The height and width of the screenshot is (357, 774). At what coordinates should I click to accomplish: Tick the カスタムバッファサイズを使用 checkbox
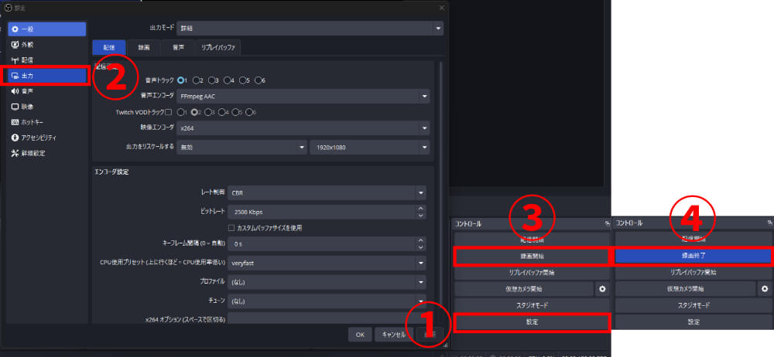pos(231,228)
